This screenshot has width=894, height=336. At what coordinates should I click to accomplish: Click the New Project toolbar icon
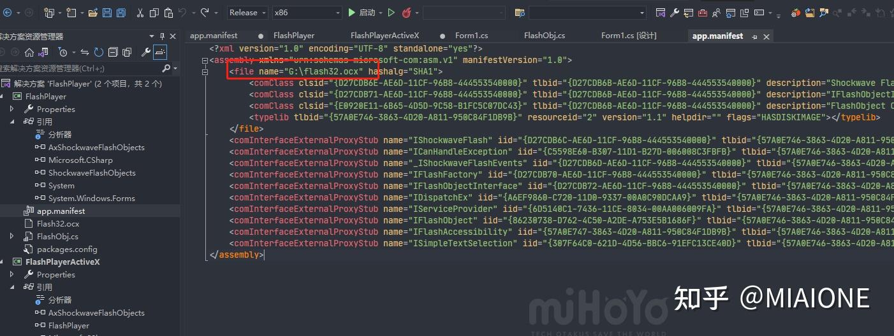(x=49, y=13)
